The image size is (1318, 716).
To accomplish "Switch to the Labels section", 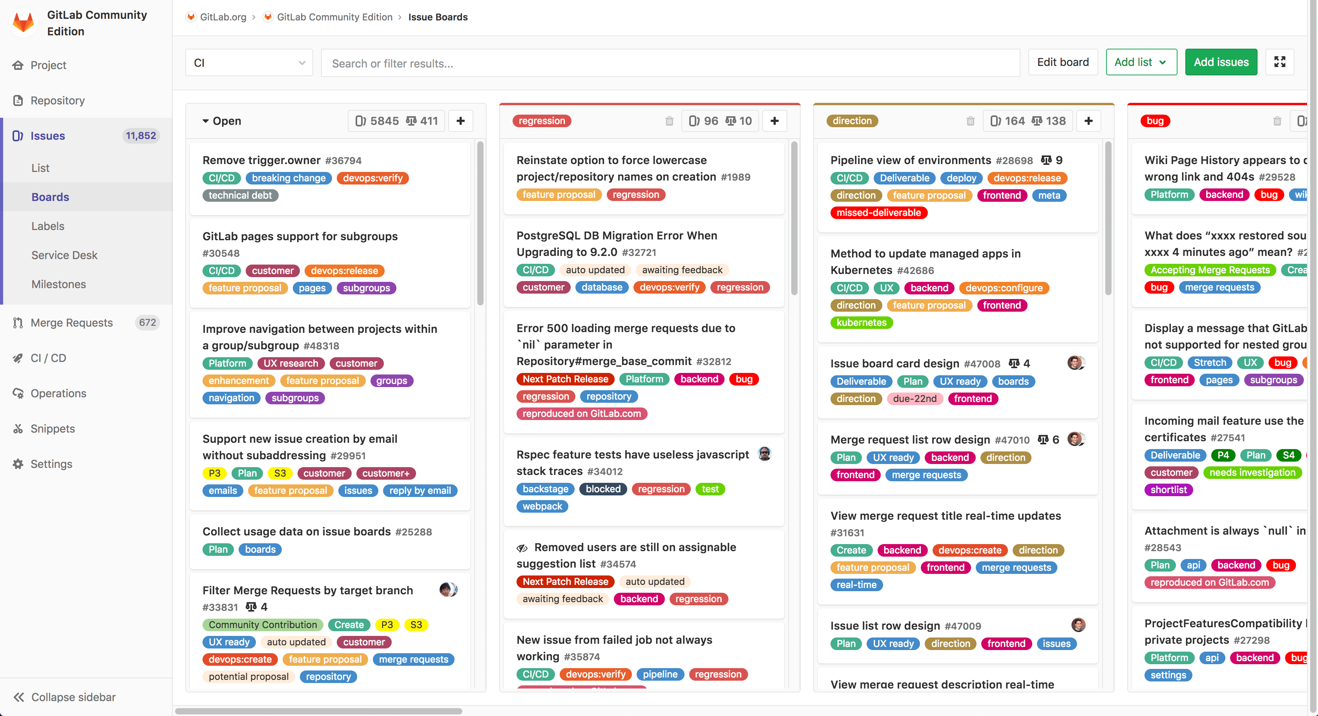I will (47, 226).
